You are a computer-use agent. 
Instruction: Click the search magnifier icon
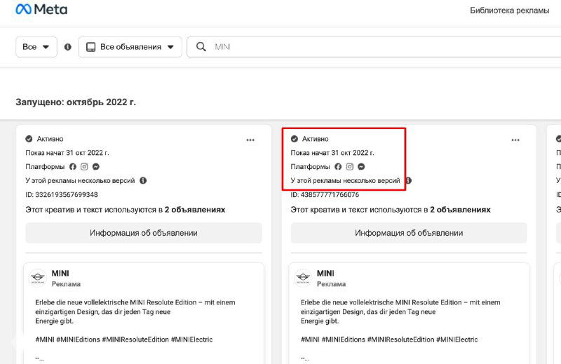tap(201, 47)
